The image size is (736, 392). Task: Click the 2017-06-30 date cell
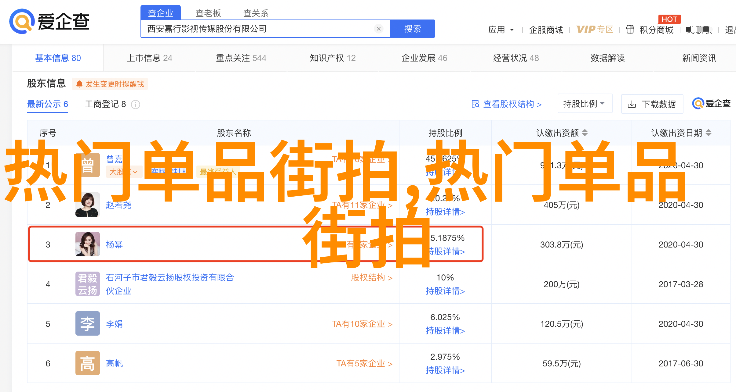[681, 363]
